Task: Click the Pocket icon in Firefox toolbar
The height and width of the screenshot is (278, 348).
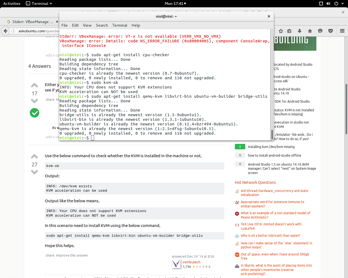Action: 331,31
